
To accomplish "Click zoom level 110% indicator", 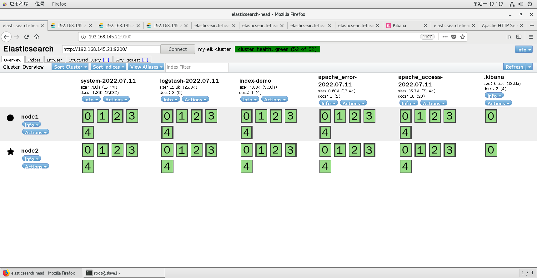I will coord(427,37).
